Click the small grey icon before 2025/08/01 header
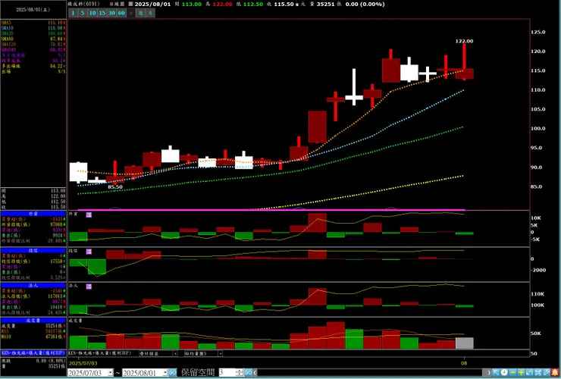561x379 pixels. point(130,5)
